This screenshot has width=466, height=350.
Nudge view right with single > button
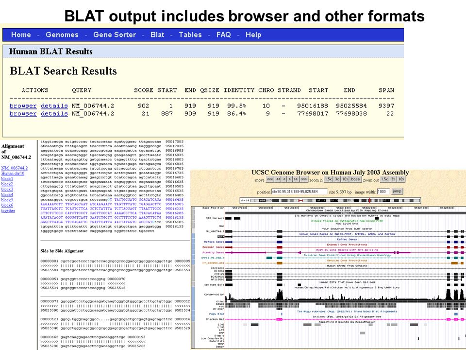click(290, 179)
